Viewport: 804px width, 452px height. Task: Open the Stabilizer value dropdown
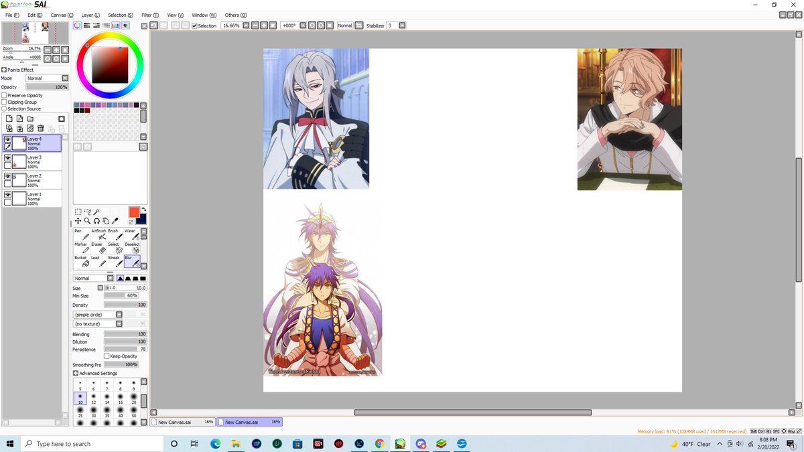[402, 25]
